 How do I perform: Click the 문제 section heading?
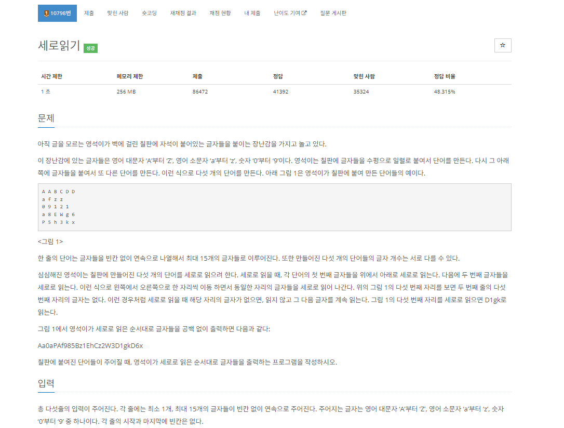click(46, 118)
